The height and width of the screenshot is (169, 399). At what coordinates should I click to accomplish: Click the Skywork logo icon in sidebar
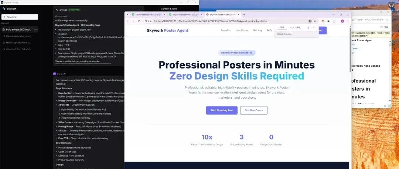(x=4, y=8)
